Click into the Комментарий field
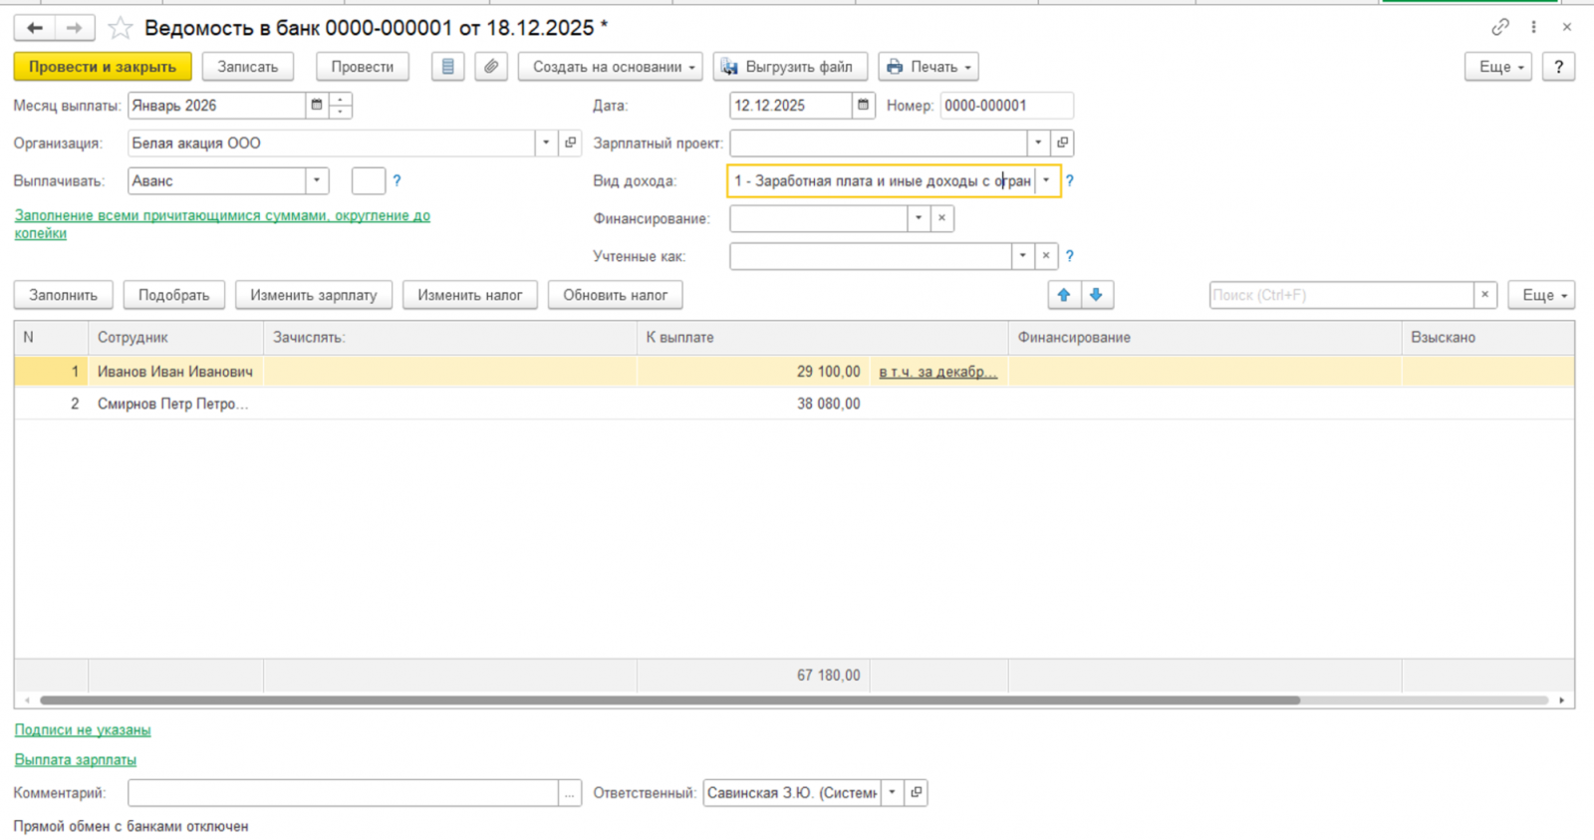 click(343, 793)
